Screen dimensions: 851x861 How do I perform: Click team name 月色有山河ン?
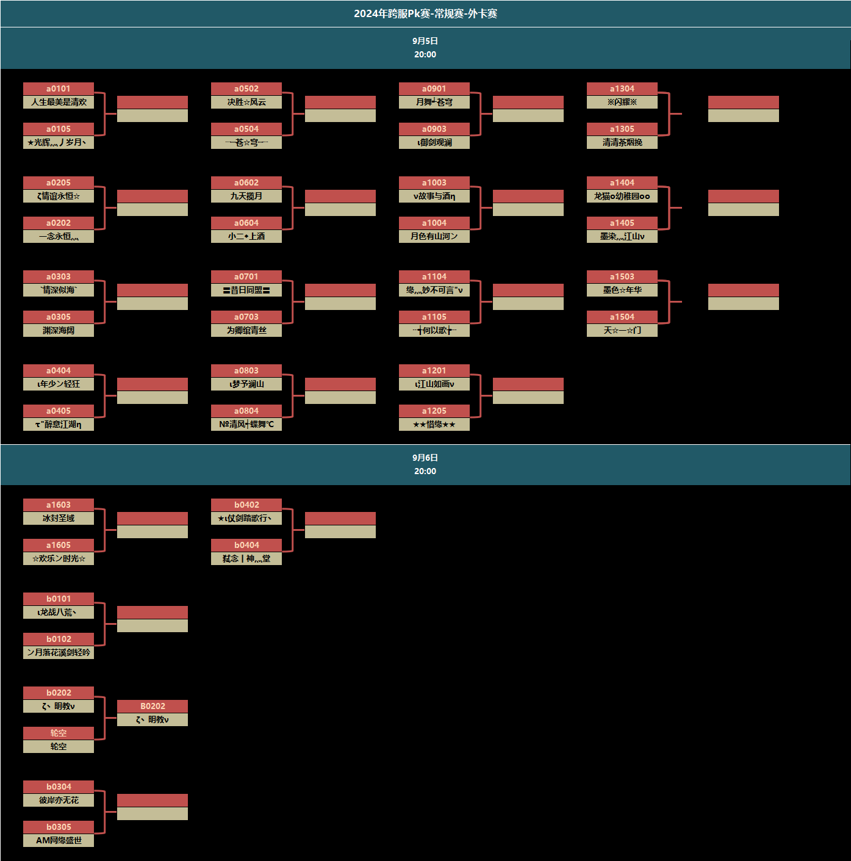[434, 236]
